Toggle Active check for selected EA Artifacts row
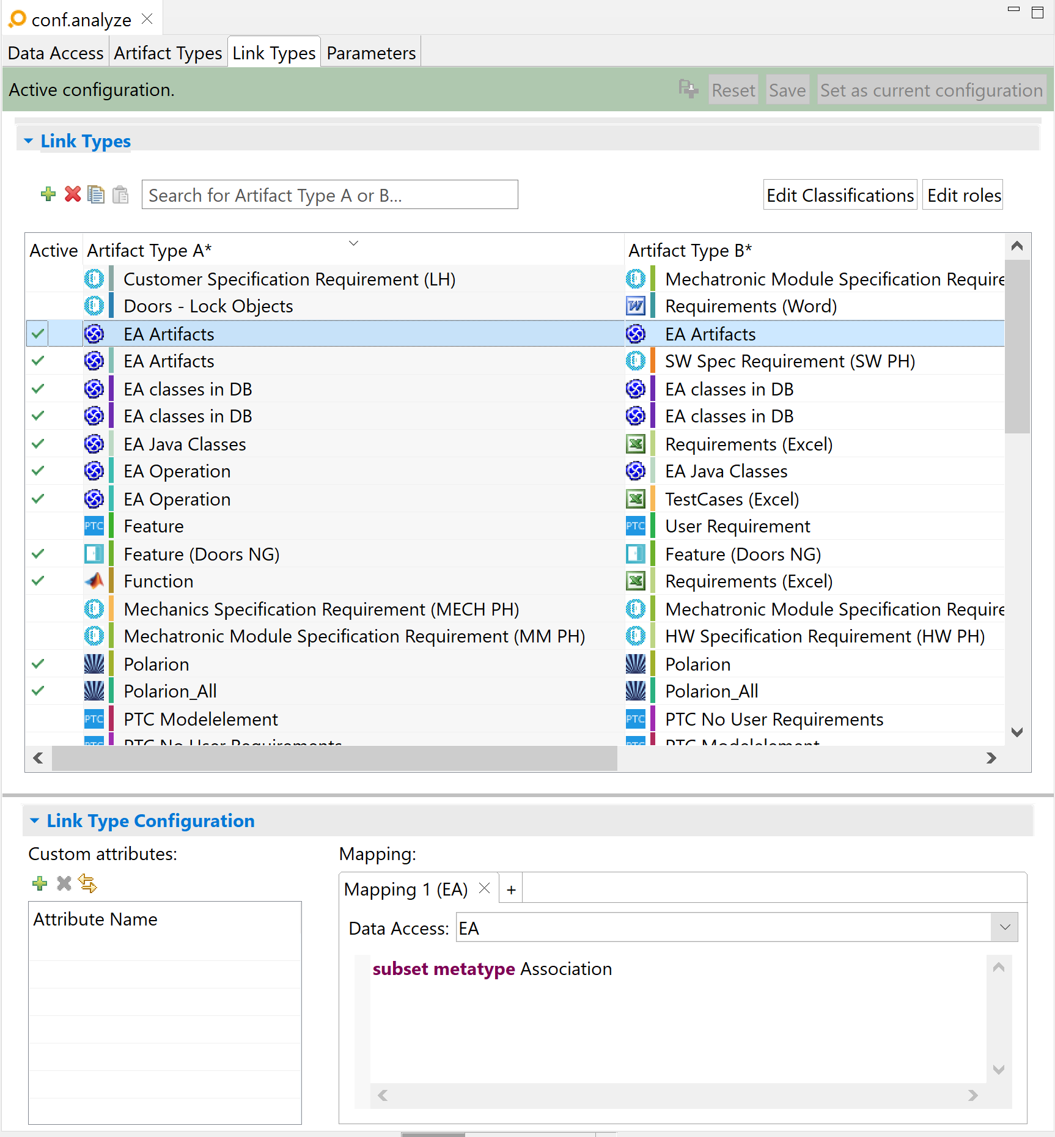Viewport: 1055px width, 1137px height. click(x=38, y=334)
